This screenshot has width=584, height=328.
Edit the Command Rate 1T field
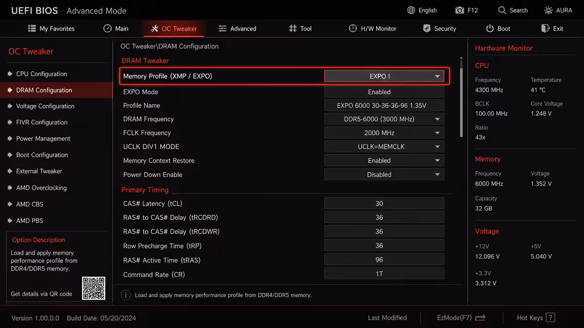coord(384,274)
